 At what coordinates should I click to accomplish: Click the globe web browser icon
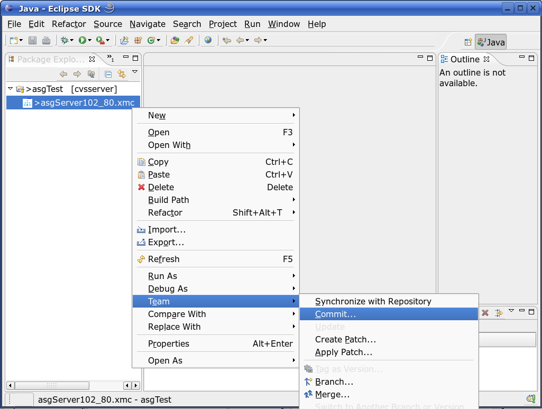208,40
